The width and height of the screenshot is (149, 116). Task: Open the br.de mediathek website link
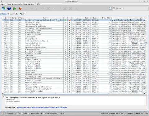pyautogui.click(x=42, y=108)
